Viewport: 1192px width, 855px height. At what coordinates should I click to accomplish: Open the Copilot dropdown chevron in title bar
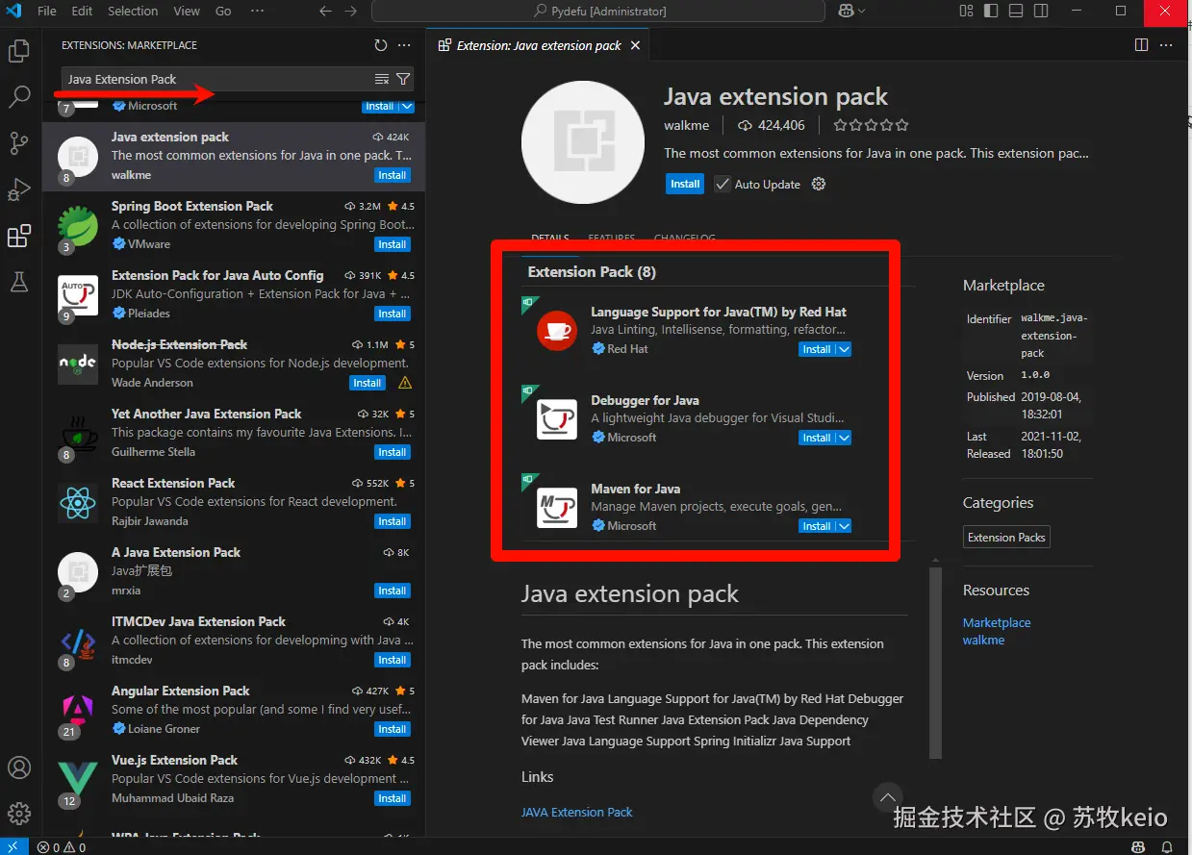pos(861,12)
